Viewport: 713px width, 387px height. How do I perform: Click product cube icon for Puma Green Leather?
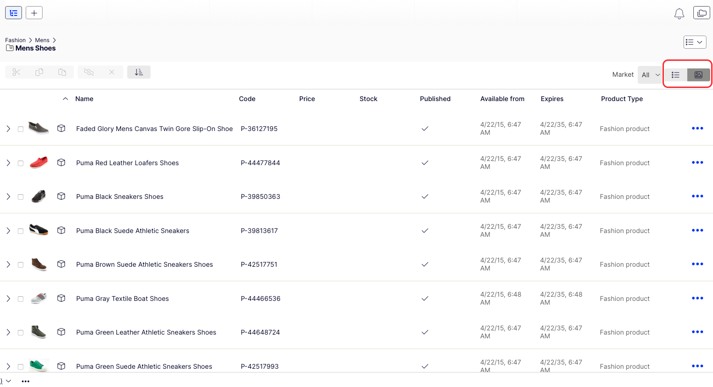61,332
